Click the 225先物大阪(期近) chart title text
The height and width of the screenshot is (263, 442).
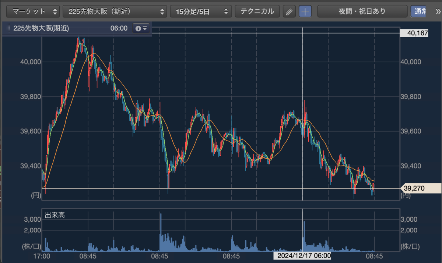click(x=41, y=28)
